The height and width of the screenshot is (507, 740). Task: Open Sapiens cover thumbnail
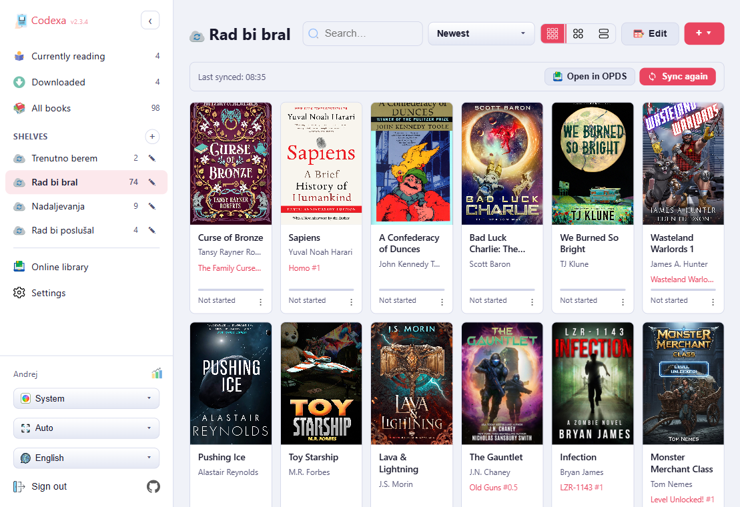322,163
